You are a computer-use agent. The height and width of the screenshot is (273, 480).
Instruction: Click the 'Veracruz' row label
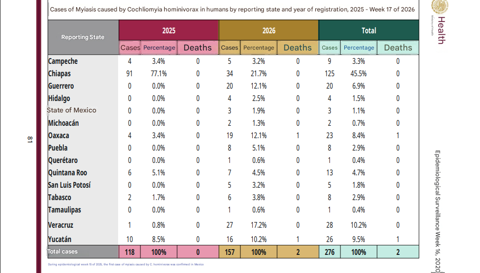[60, 225]
